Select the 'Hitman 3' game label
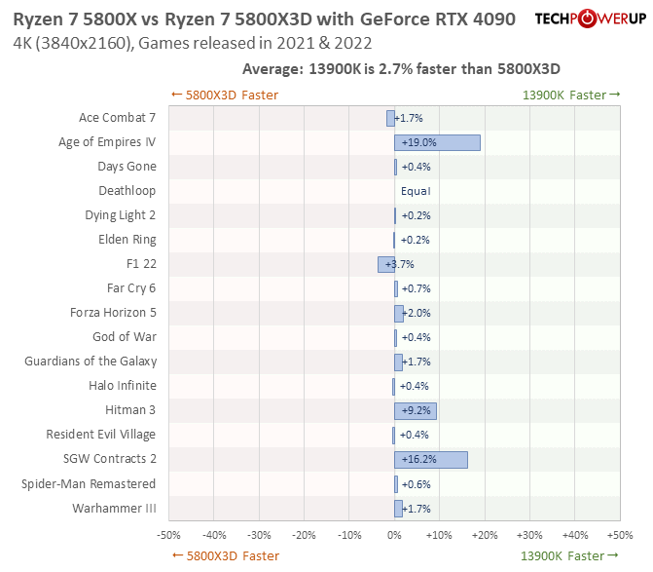This screenshot has width=653, height=572. click(x=130, y=410)
